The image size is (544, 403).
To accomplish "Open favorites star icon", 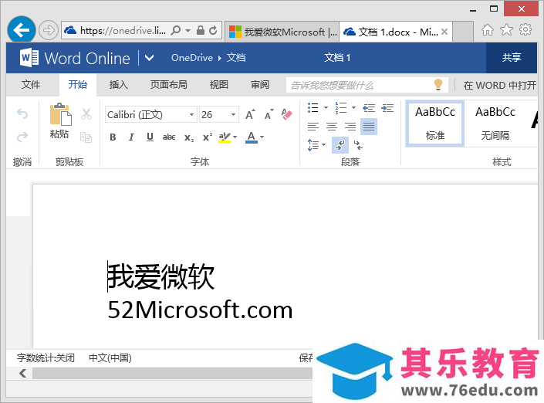I will coord(506,30).
